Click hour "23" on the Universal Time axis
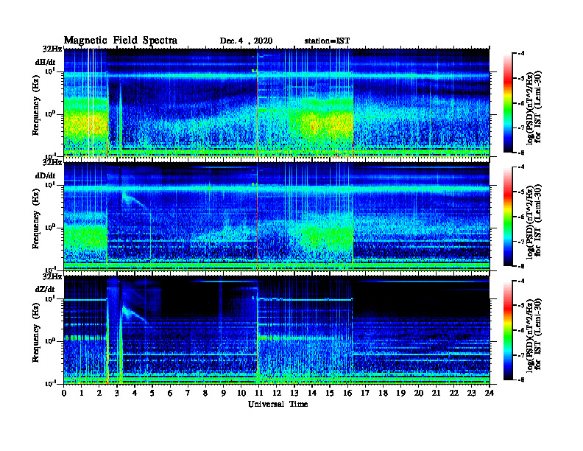 [x=472, y=394]
